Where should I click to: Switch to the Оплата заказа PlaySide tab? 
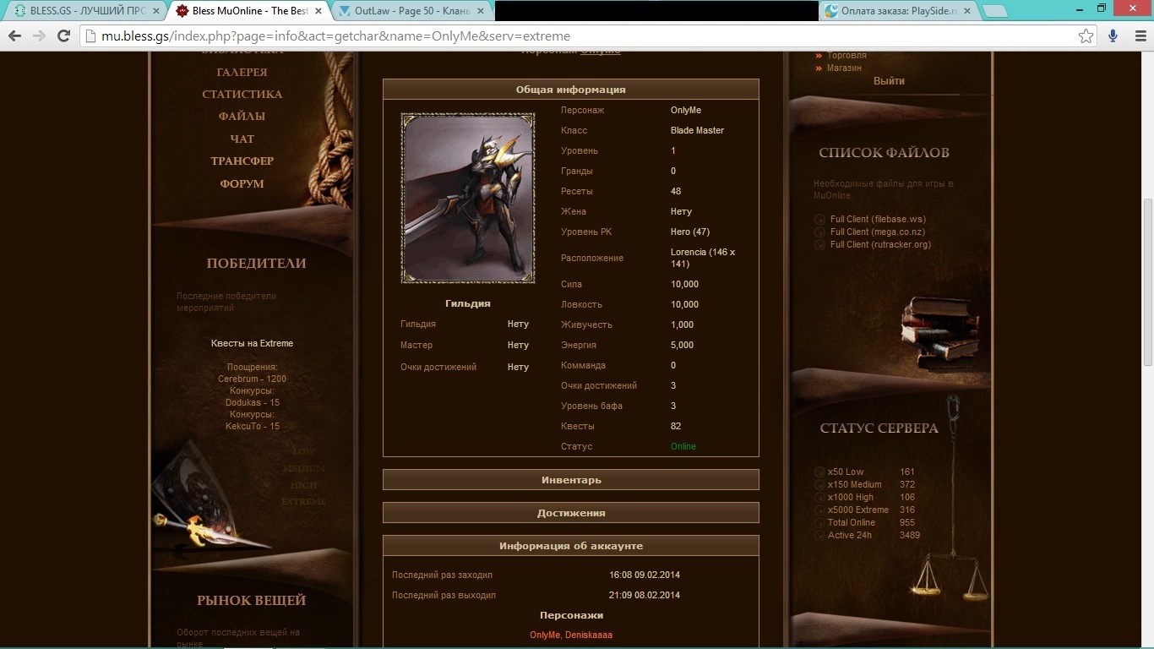click(898, 12)
